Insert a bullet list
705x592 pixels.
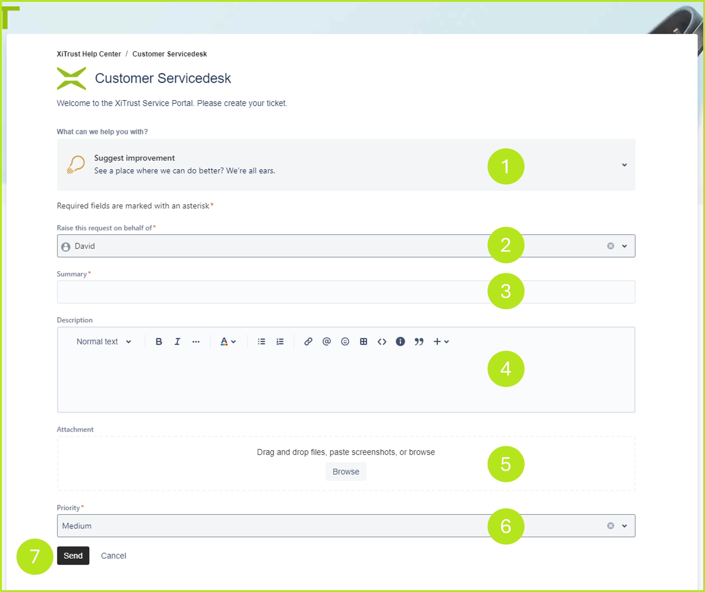point(261,342)
